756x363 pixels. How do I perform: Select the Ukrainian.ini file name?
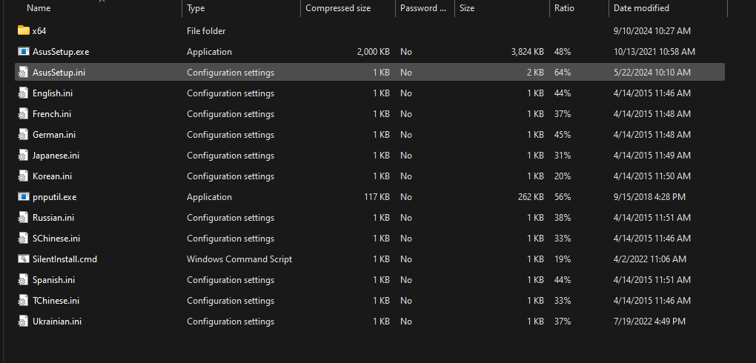[57, 321]
